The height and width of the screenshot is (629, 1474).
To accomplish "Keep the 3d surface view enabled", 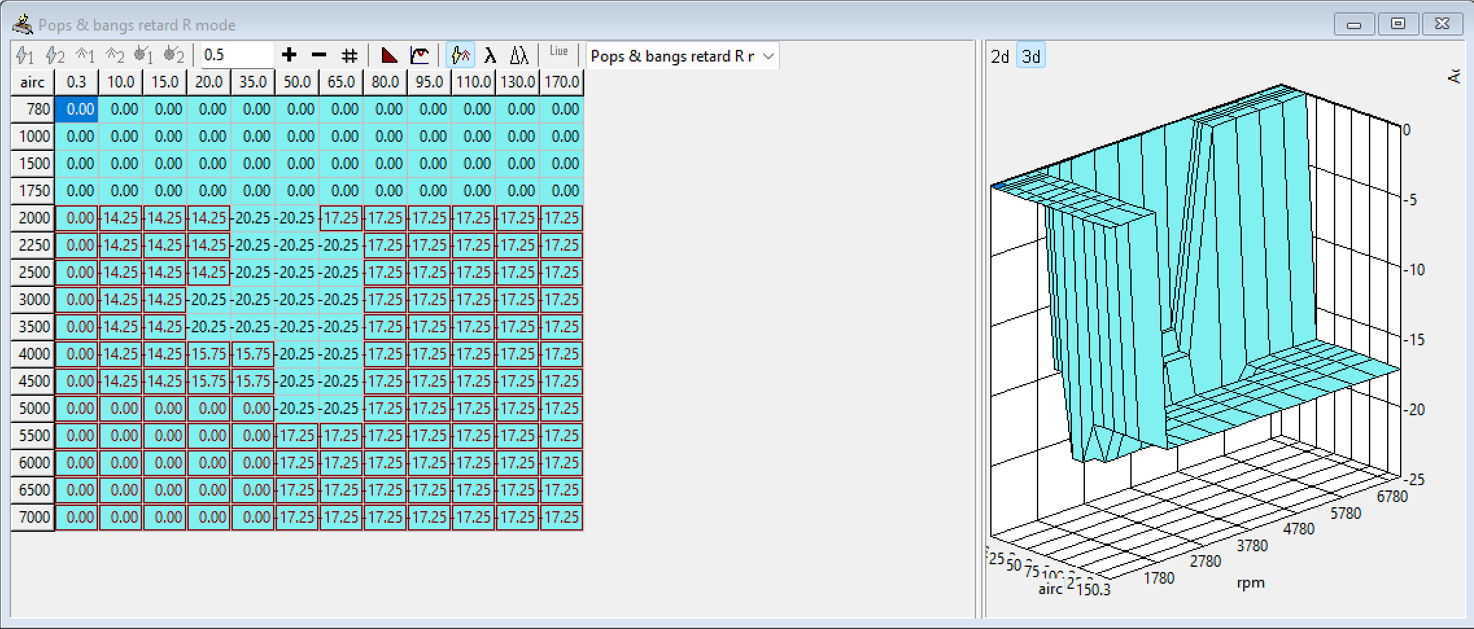I will pyautogui.click(x=1030, y=56).
